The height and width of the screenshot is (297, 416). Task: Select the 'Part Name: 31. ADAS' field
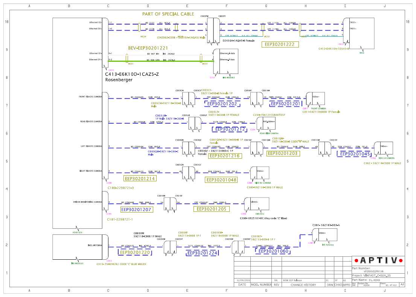pos(366,280)
